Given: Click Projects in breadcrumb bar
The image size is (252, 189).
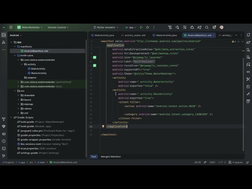Looking at the screenshot, I should (8, 162).
